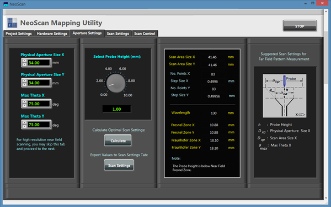Export values with Scan Settings button
Viewport: 331px width, 207px height.
coord(119,165)
